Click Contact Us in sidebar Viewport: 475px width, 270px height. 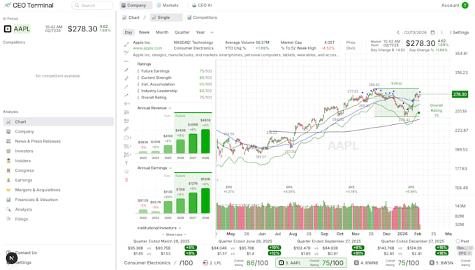click(26, 253)
